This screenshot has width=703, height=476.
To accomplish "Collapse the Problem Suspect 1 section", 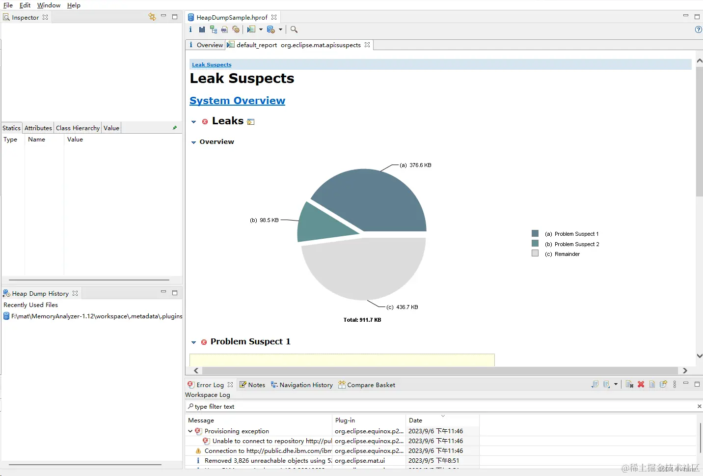I will tap(193, 342).
